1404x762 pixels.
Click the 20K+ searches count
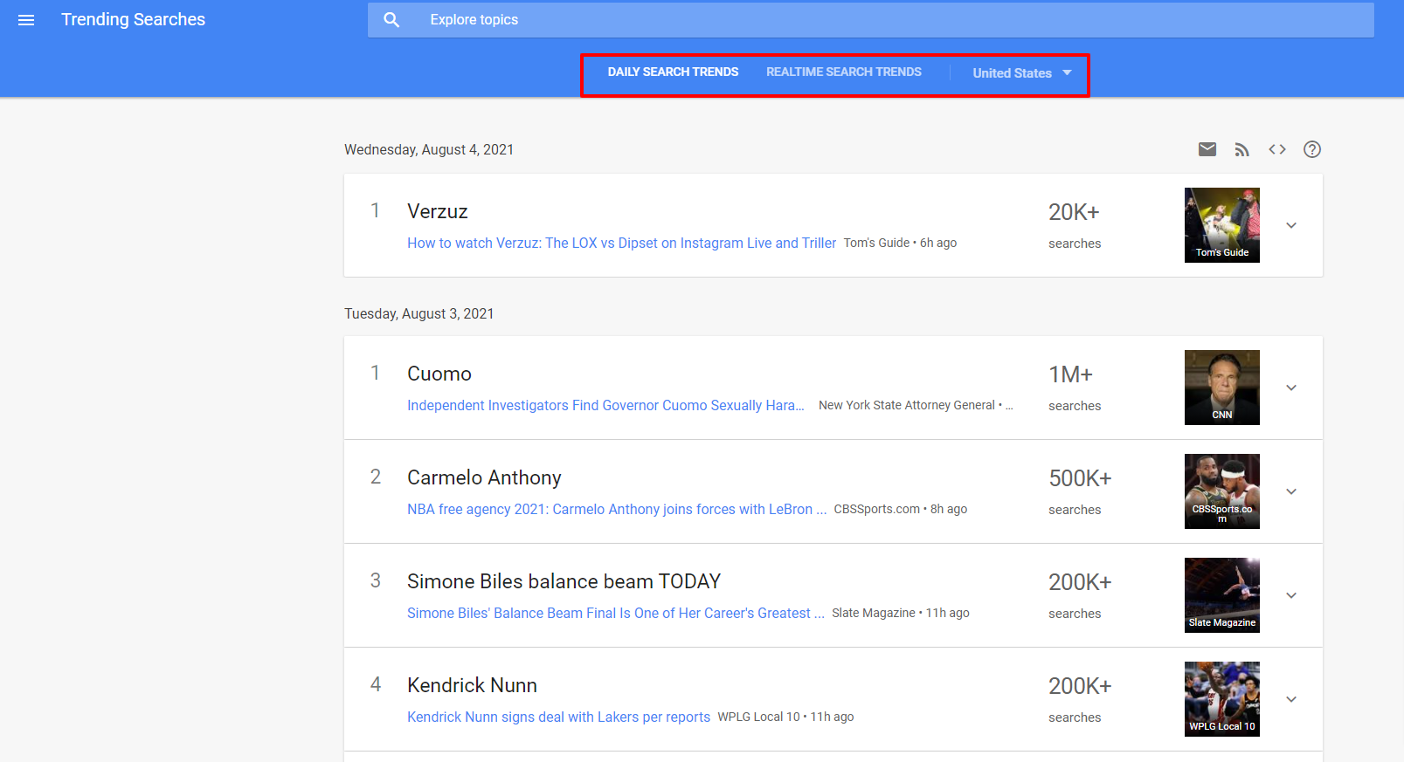tap(1074, 212)
